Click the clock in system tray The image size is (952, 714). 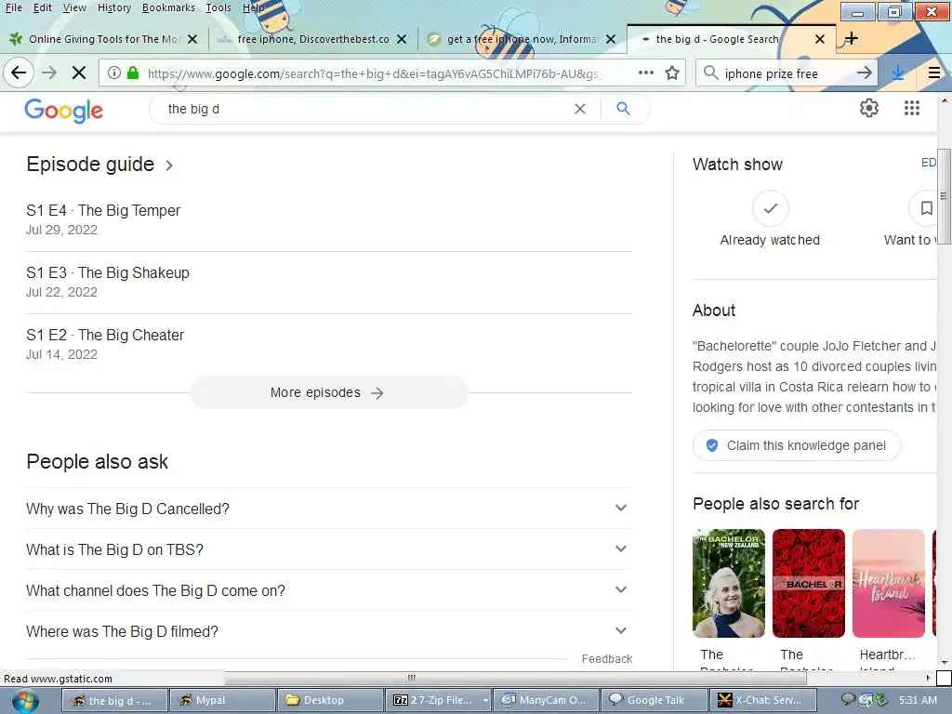[x=918, y=700]
